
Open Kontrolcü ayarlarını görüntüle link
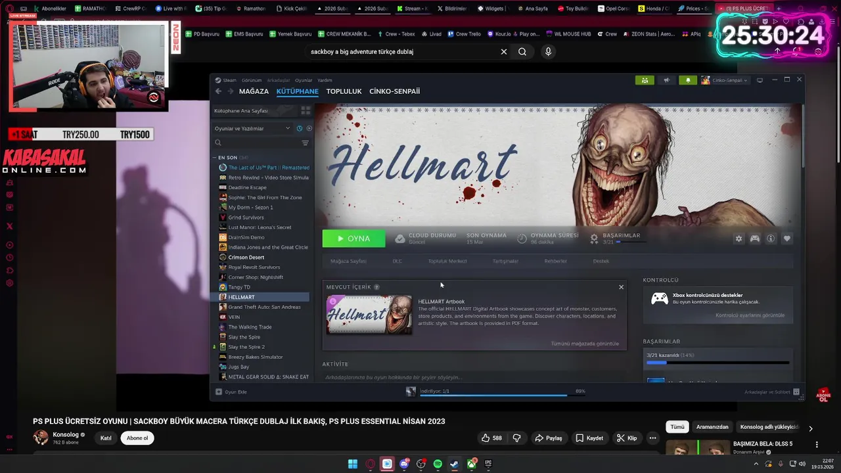point(750,315)
